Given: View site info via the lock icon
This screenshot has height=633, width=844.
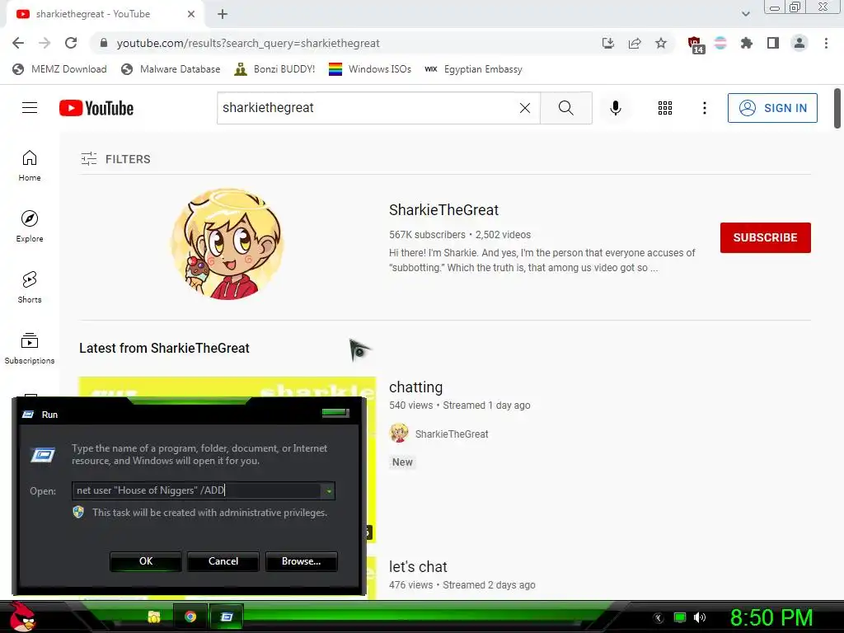Looking at the screenshot, I should [104, 43].
